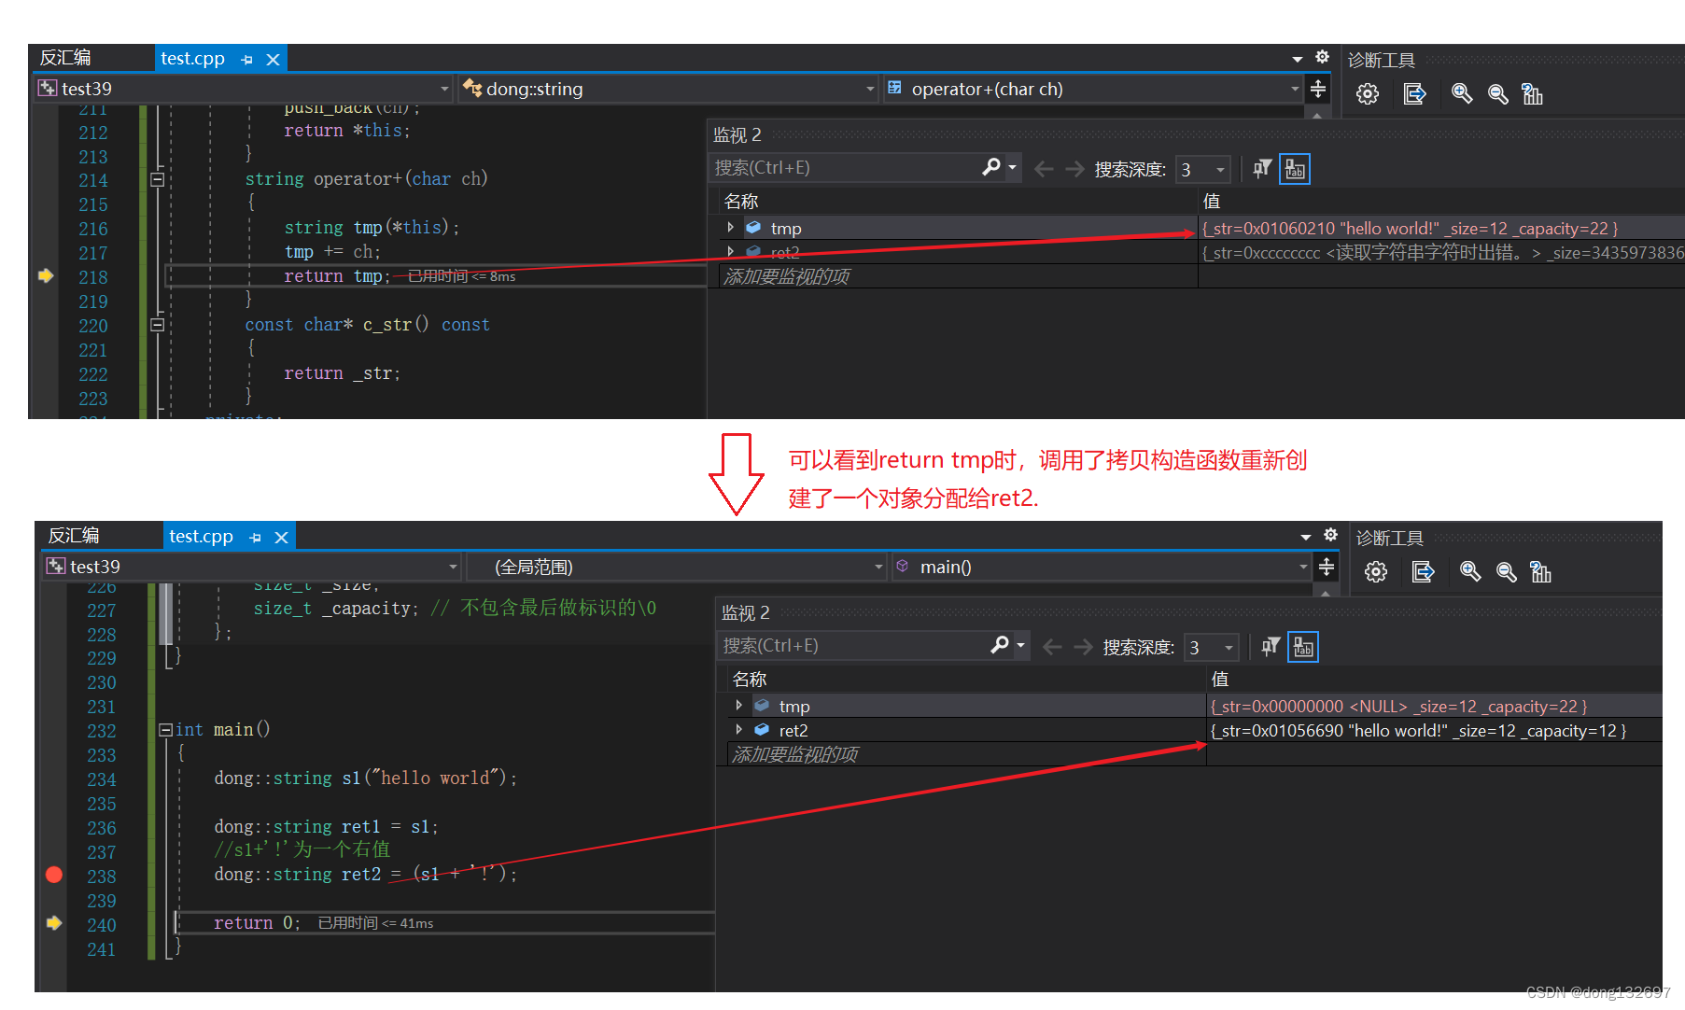Switch to 反汇编 tab in upper window
This screenshot has width=1685, height=1010.
[x=65, y=58]
